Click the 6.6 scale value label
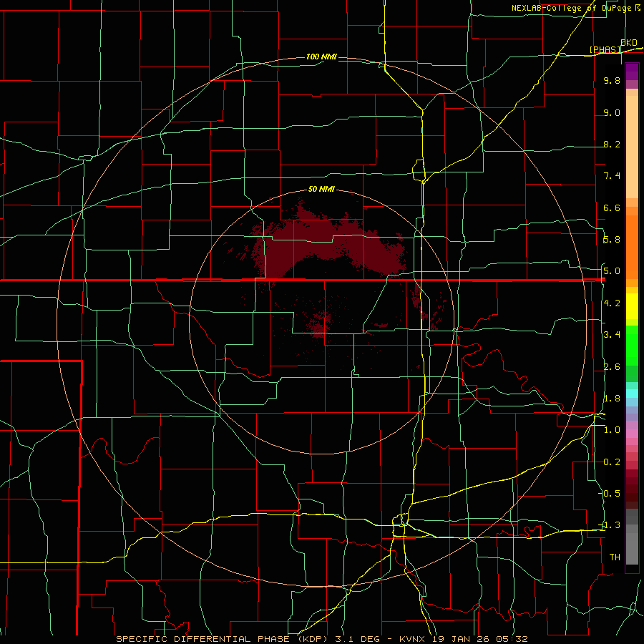644x644 pixels. 612,208
